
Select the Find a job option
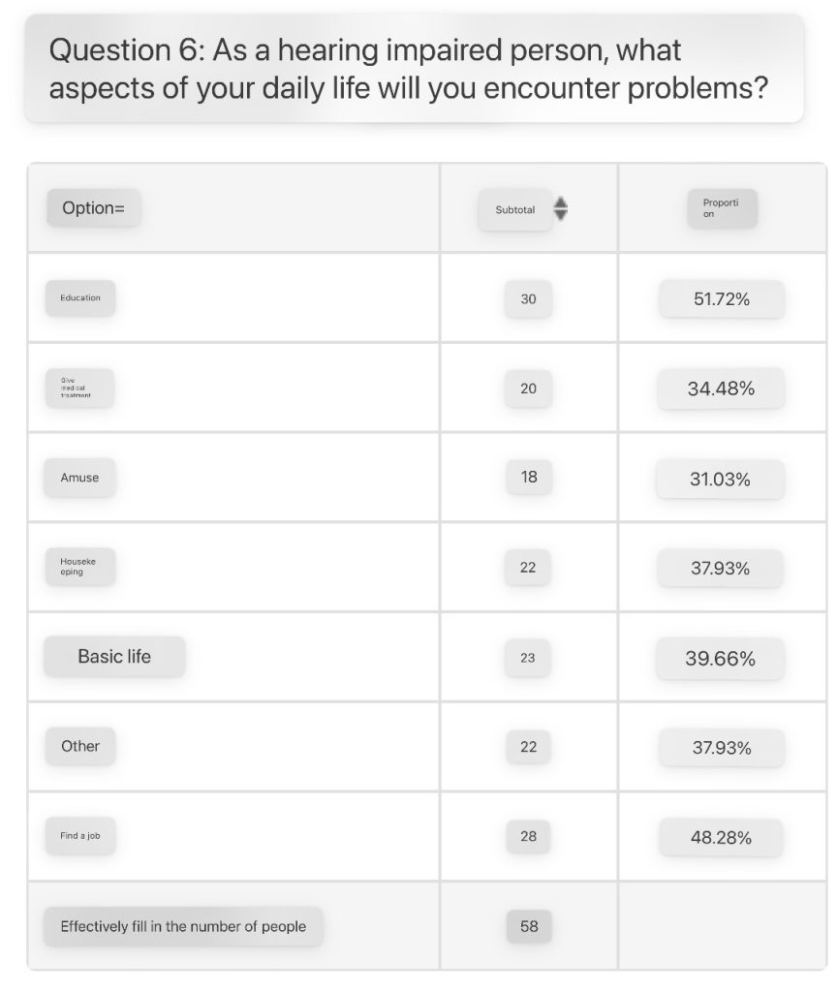point(80,836)
